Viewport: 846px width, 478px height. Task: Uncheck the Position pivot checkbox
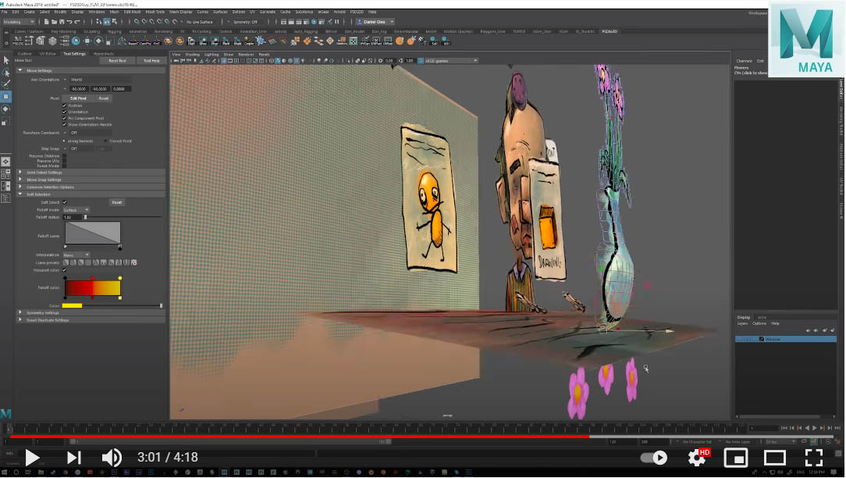tap(64, 105)
